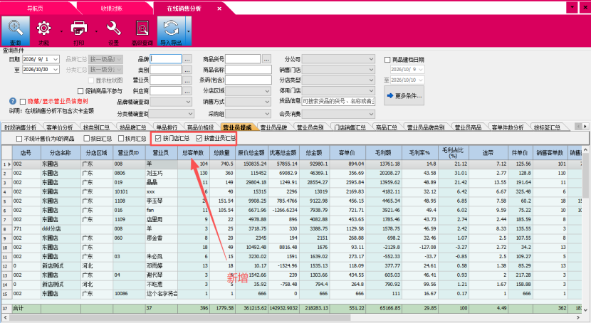Sort by 毛利额 column header
The height and width of the screenshot is (323, 591).
[382, 153]
